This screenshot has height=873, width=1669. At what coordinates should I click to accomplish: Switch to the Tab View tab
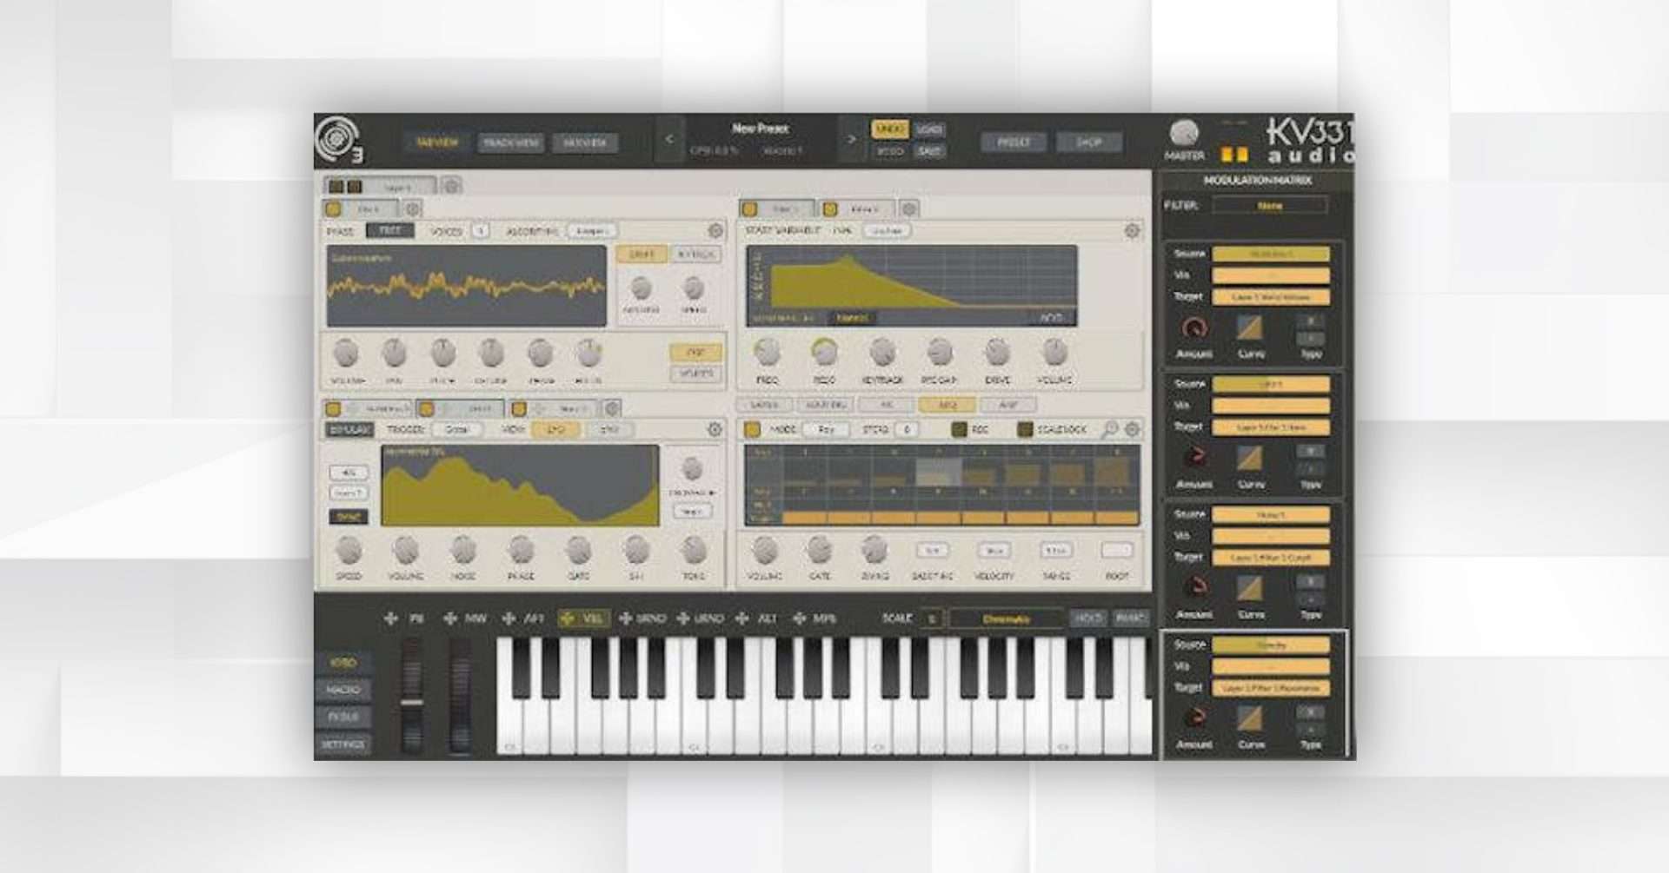(437, 142)
